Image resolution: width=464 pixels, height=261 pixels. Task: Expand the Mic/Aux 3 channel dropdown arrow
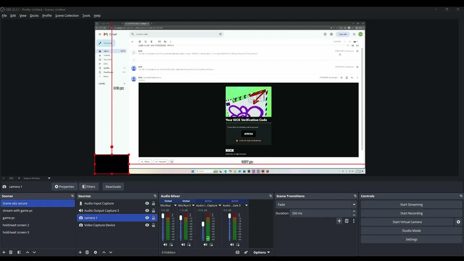point(193,206)
